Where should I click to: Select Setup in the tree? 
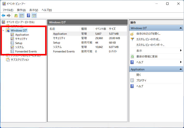tap(19, 43)
